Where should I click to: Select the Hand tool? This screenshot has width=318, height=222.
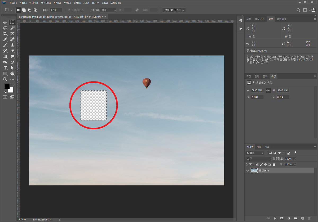coord(12,74)
